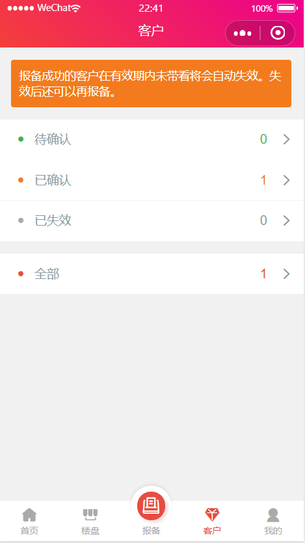Expand the 已失效 row chevron
This screenshot has height=543, width=305.
[x=286, y=220]
